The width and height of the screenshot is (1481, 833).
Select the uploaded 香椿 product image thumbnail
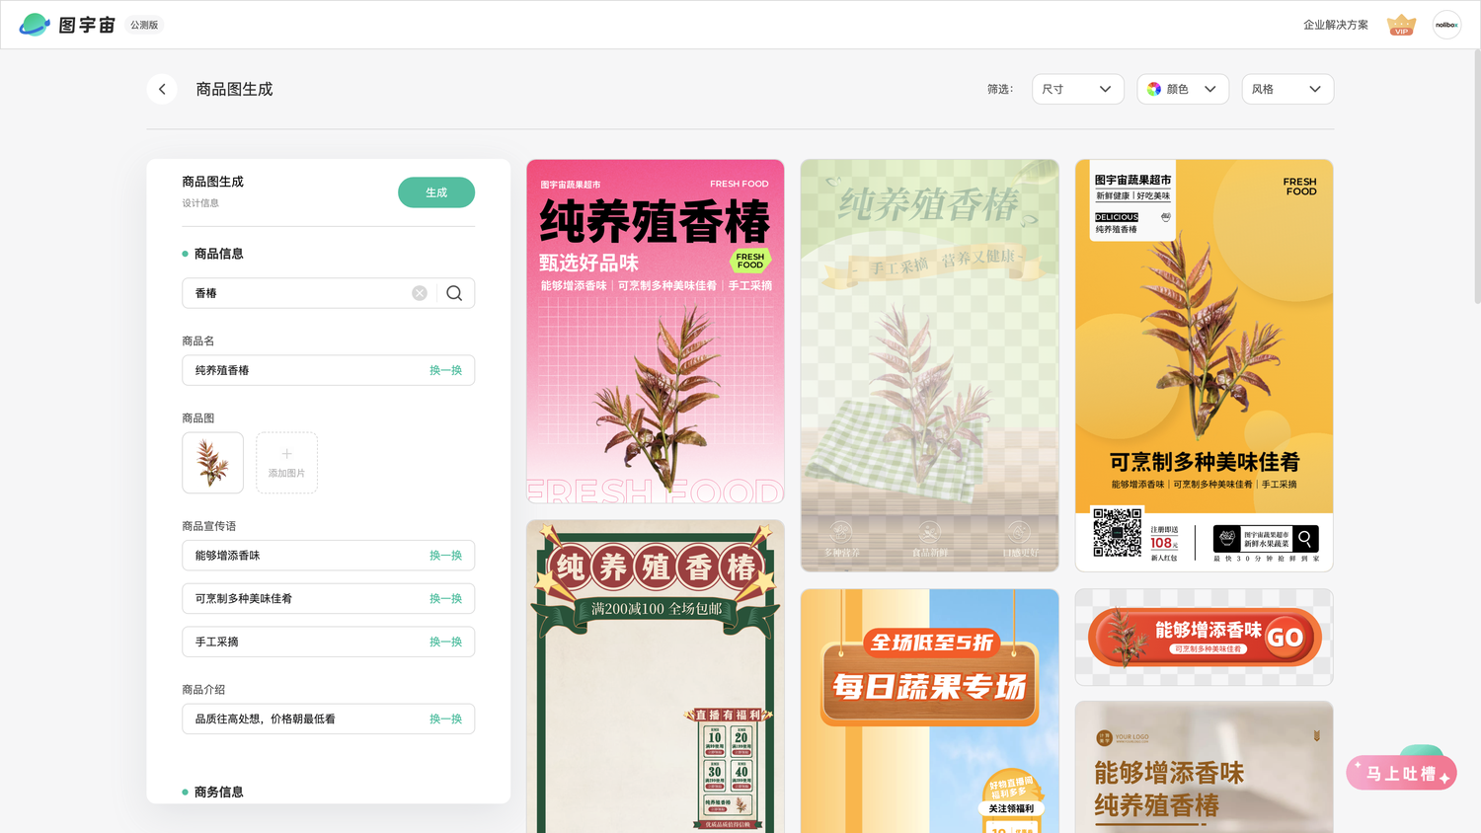(212, 463)
